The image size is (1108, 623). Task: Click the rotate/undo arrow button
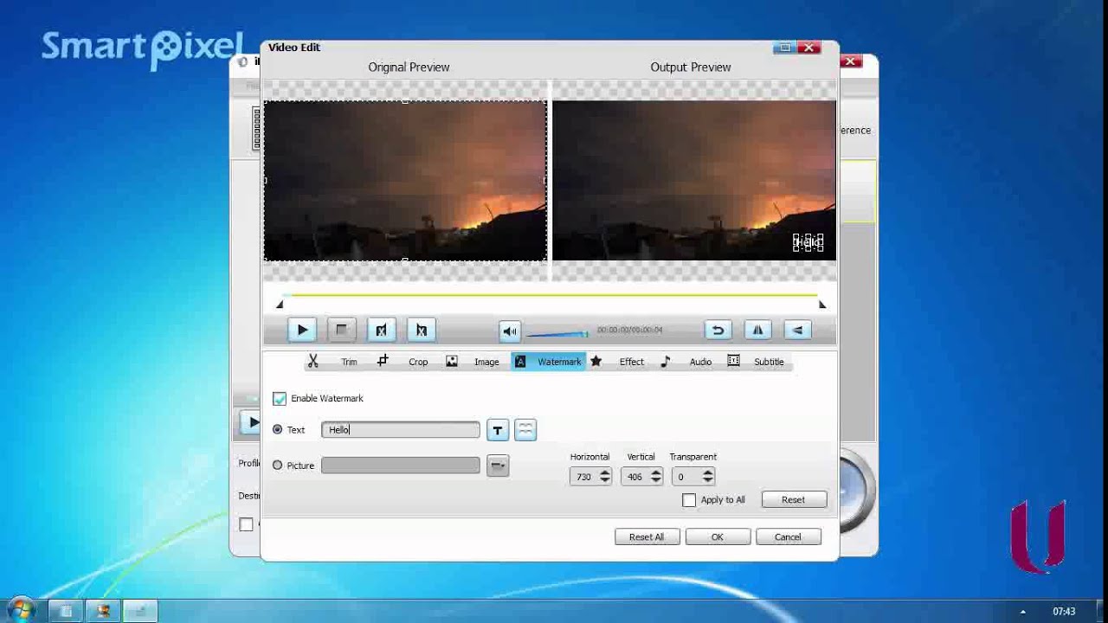point(718,330)
